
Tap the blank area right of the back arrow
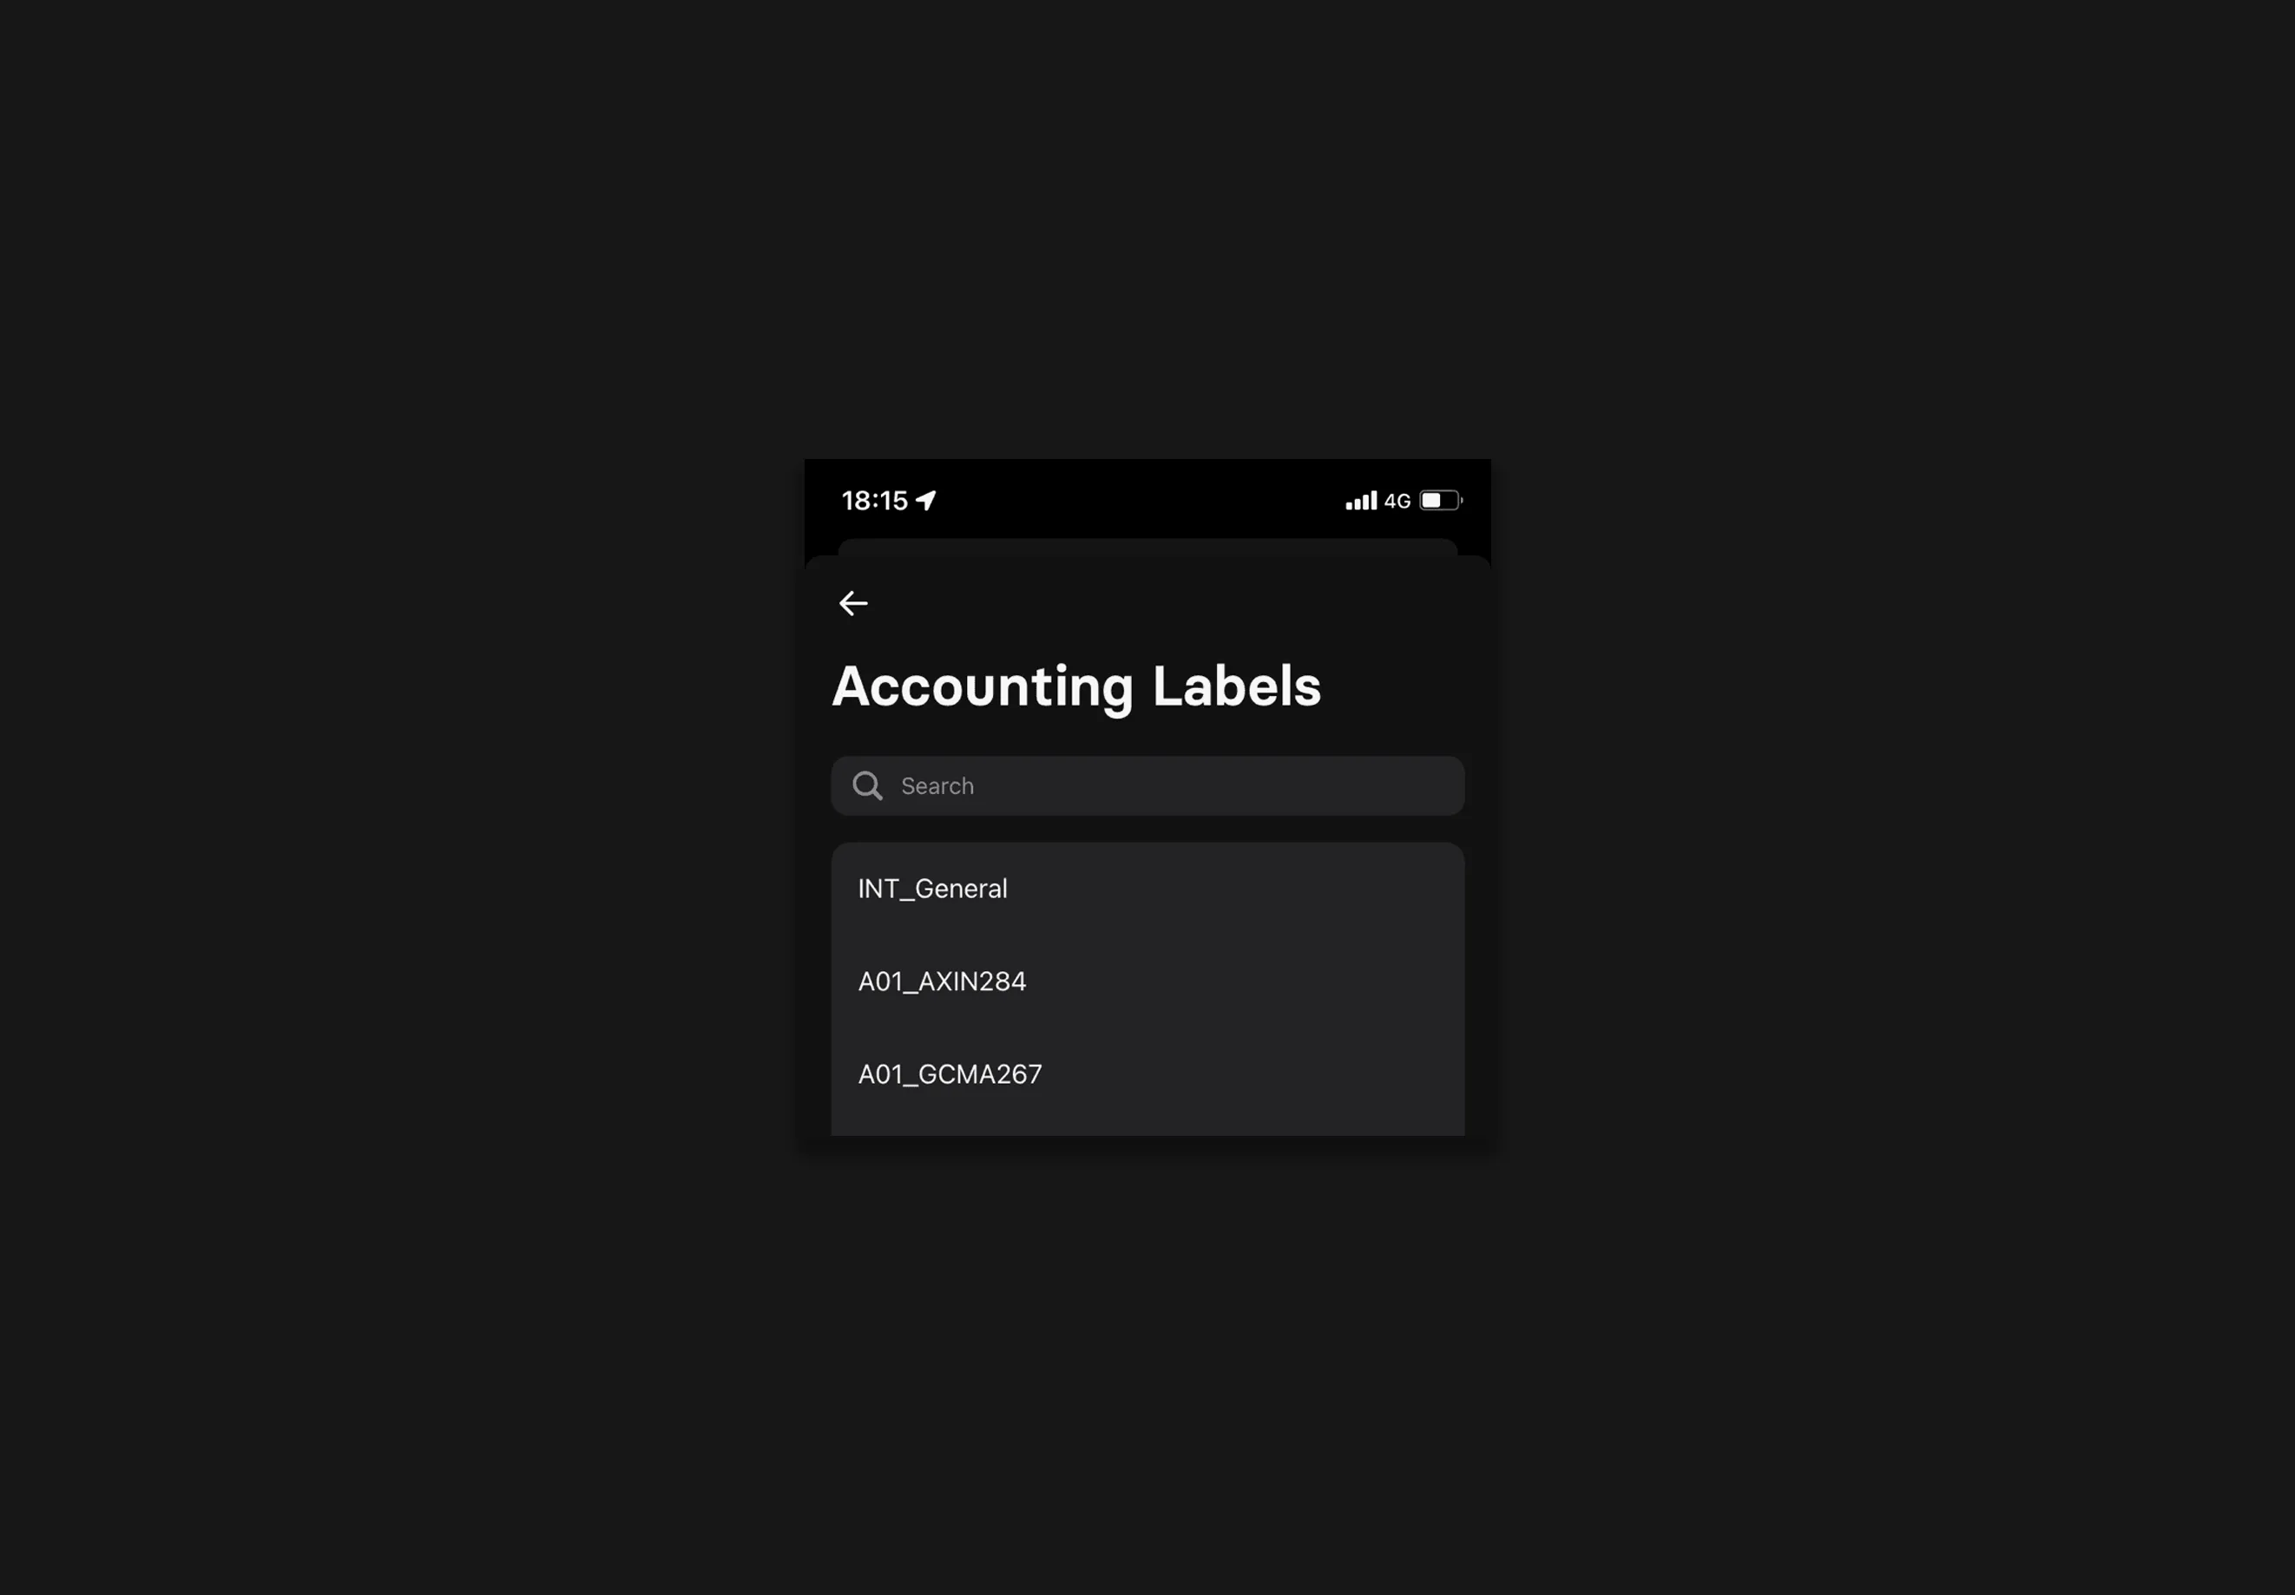[x=1169, y=604]
